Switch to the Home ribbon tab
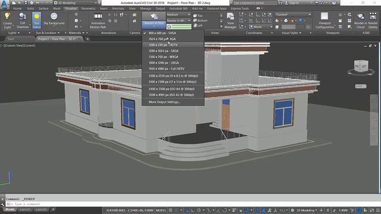381x214 pixels. click(17, 8)
